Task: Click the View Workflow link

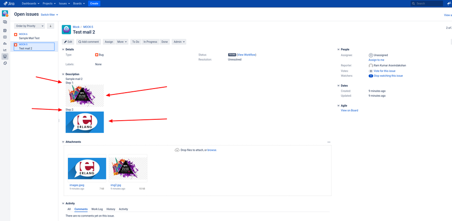Action: point(247,55)
